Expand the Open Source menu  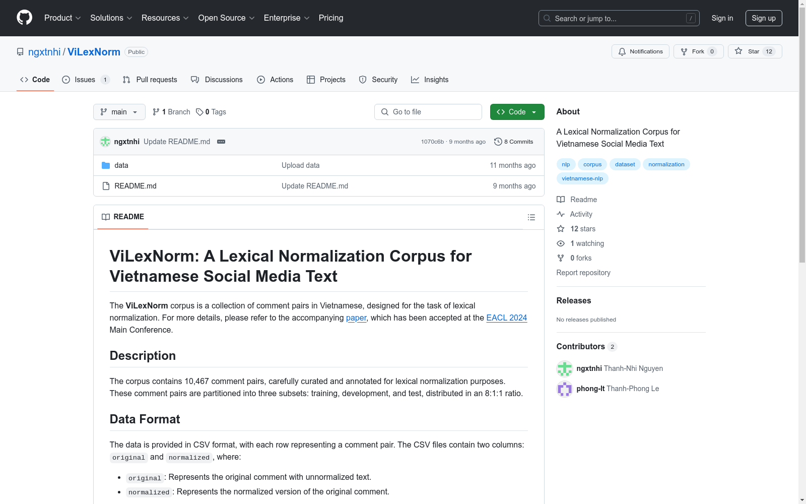(x=227, y=18)
